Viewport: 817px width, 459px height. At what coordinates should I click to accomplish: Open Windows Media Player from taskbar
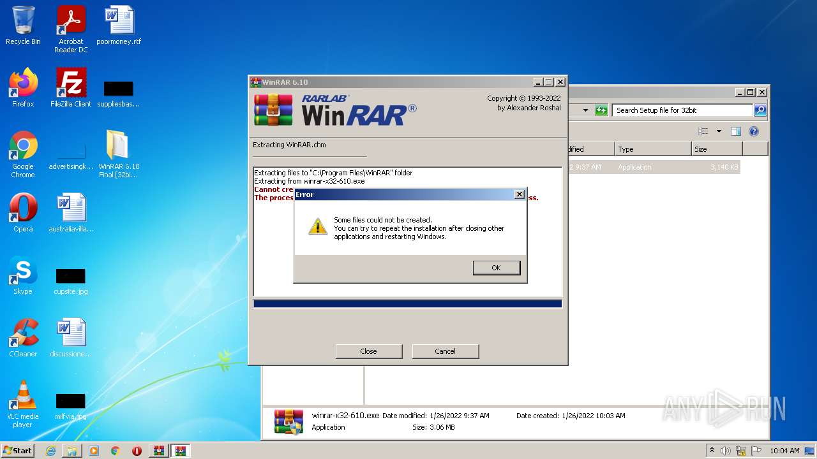pyautogui.click(x=94, y=451)
